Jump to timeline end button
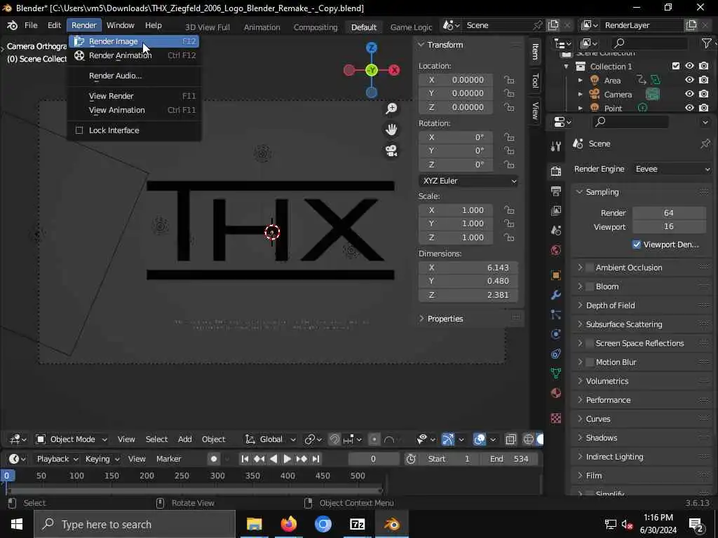This screenshot has width=718, height=538. pyautogui.click(x=316, y=459)
